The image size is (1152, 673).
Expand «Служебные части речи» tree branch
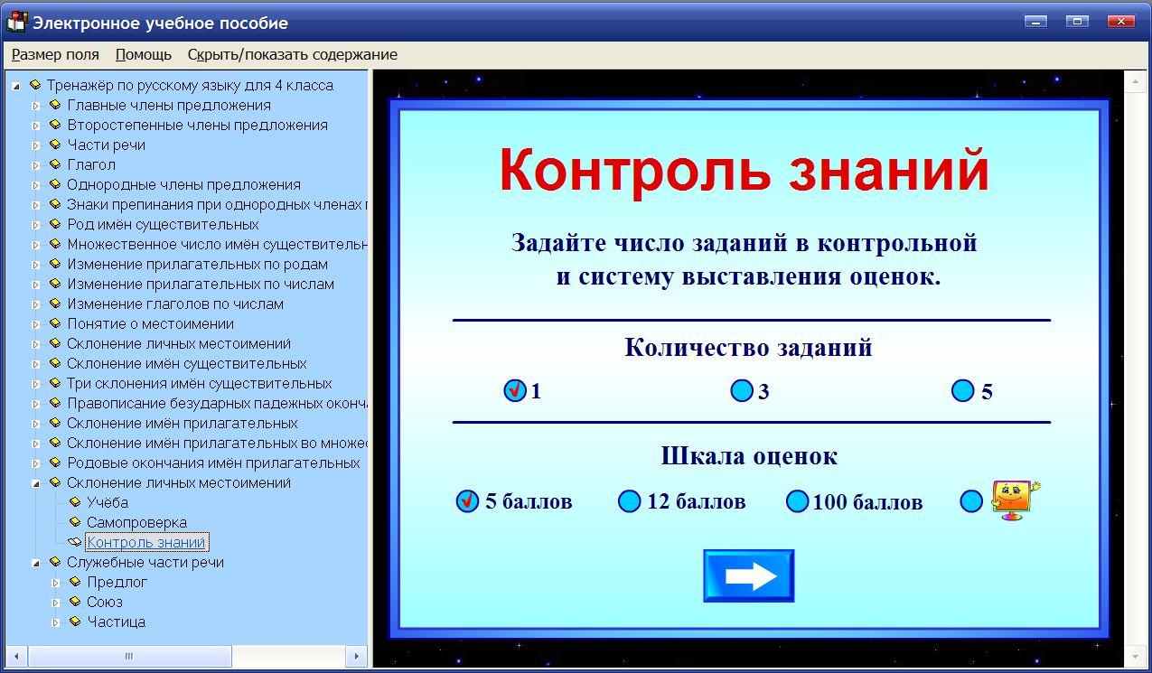38,562
